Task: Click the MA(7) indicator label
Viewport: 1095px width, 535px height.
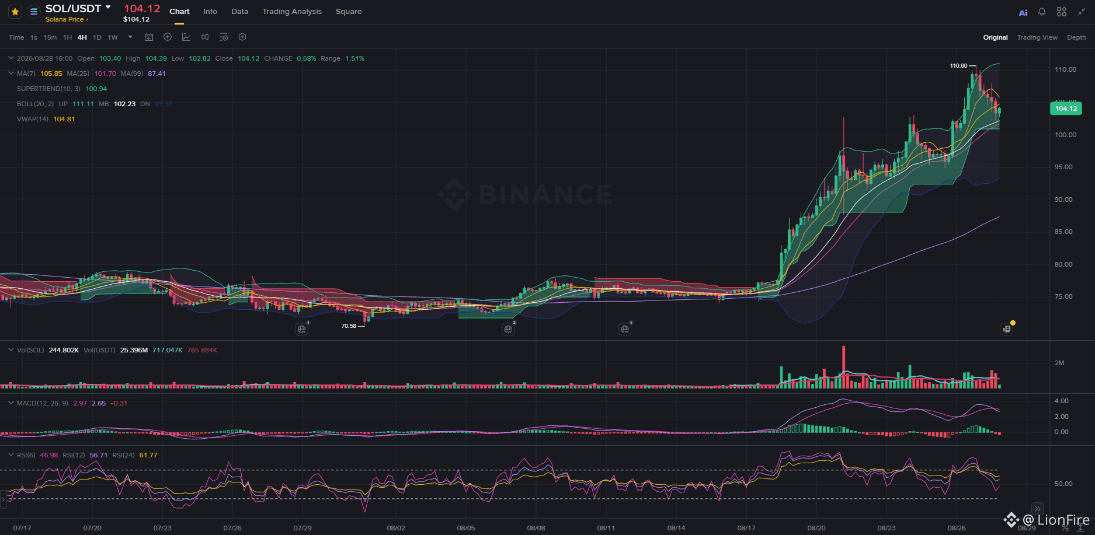Action: (x=26, y=74)
